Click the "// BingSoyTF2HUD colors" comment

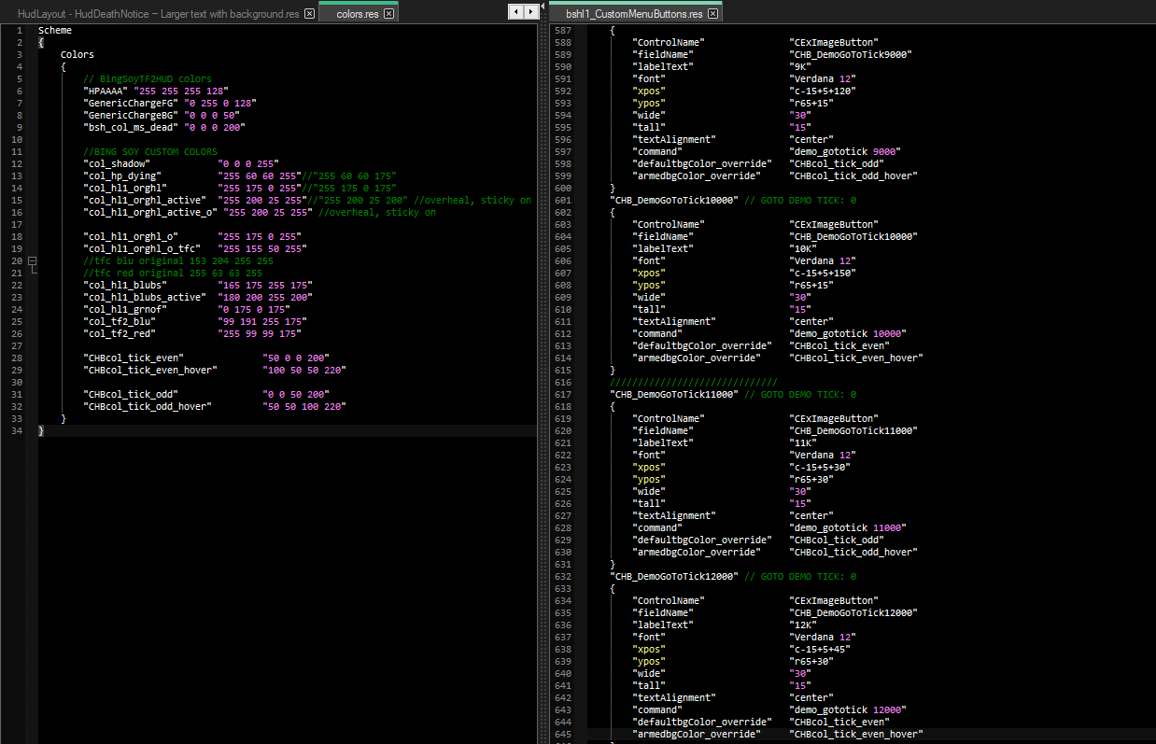coord(148,79)
